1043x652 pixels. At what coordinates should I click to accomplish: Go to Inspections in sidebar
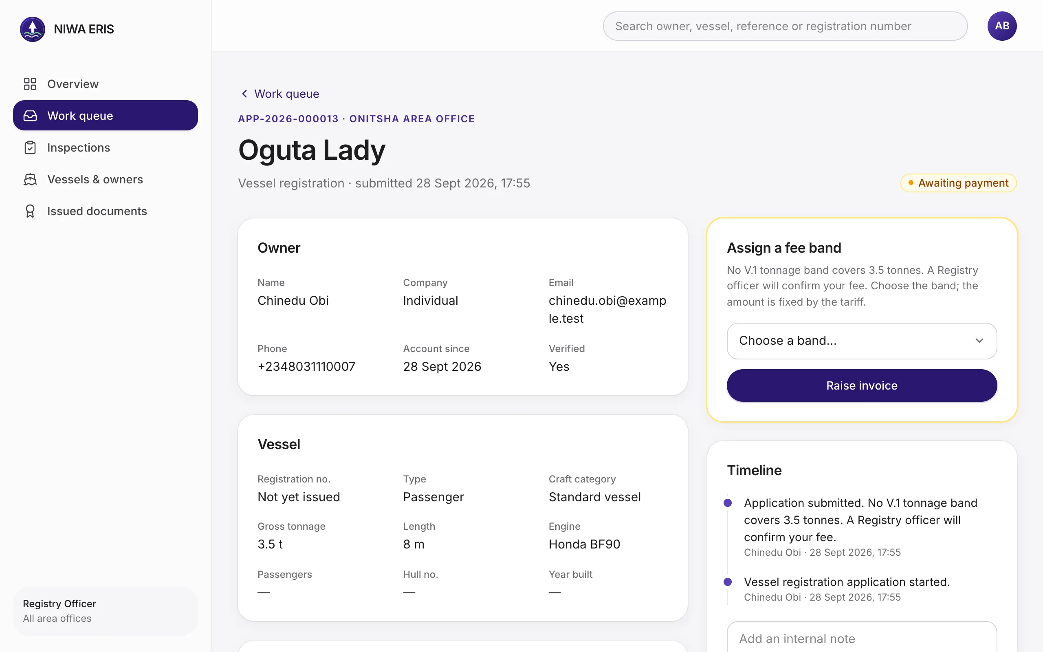pyautogui.click(x=106, y=148)
